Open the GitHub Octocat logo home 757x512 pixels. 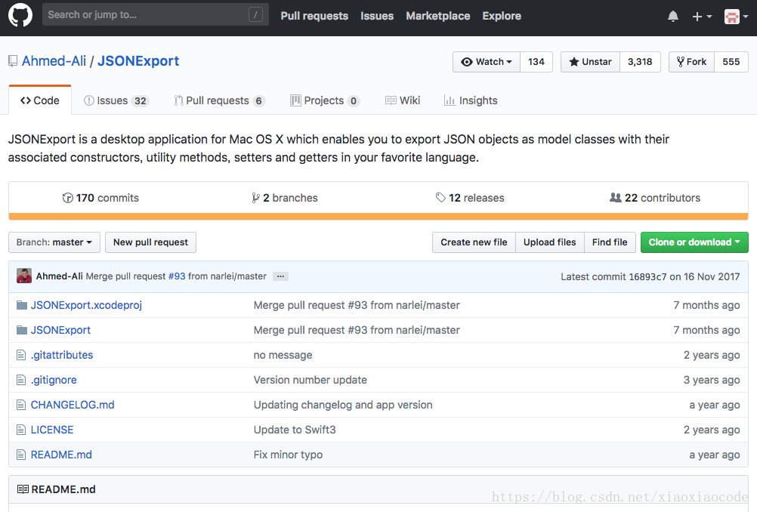click(x=20, y=15)
